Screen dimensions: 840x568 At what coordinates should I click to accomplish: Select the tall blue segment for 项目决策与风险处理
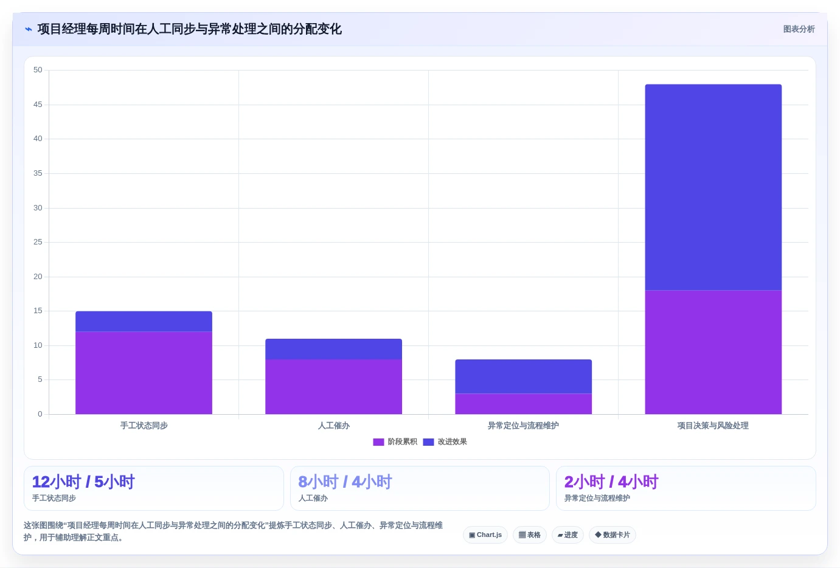[x=713, y=187]
